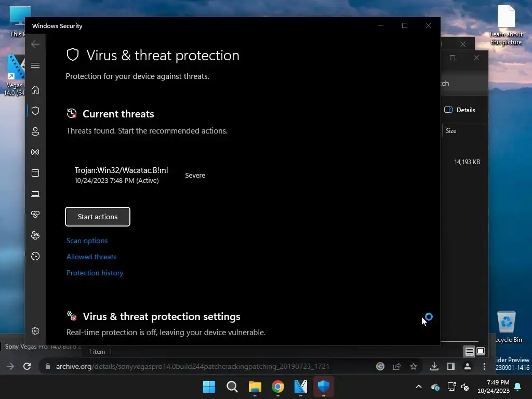This screenshot has width=532, height=399.
Task: Maximize the Windows Security window
Action: (404, 25)
